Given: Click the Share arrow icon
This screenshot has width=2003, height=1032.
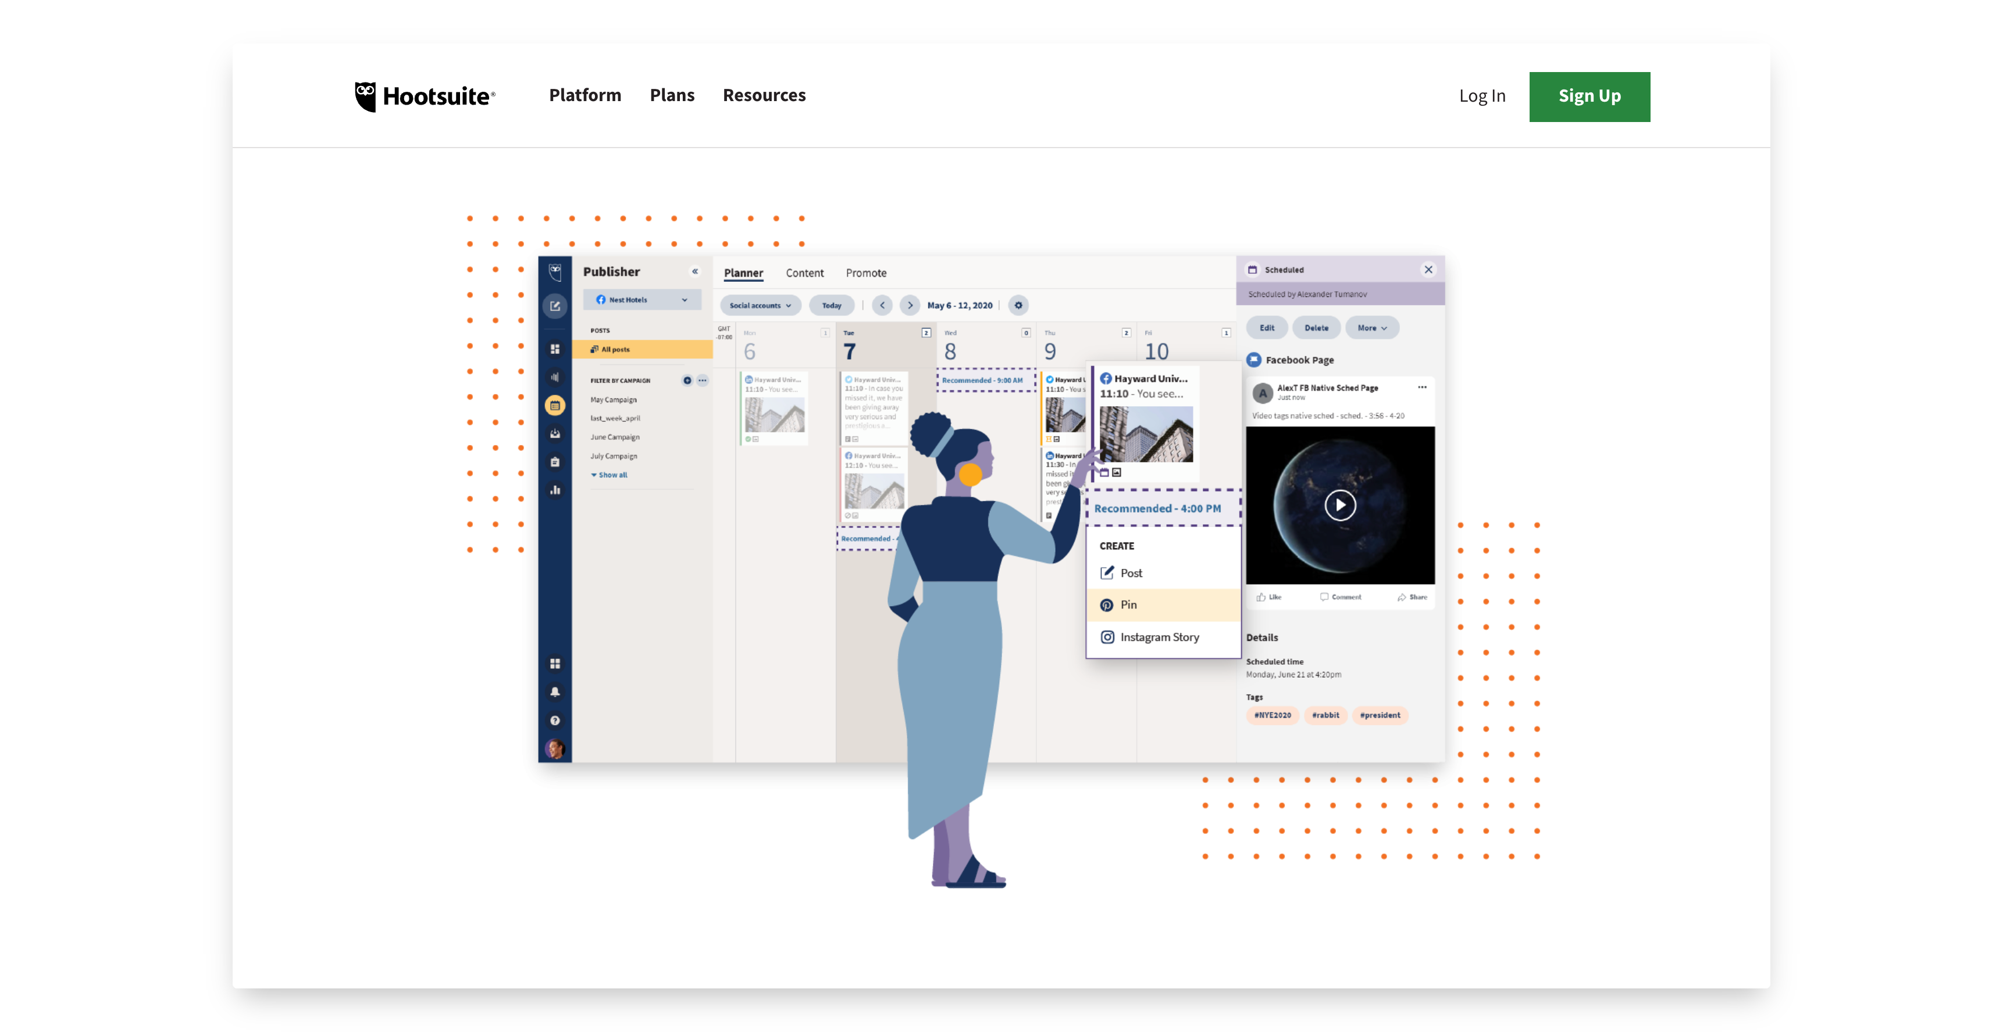Looking at the screenshot, I should (x=1402, y=597).
